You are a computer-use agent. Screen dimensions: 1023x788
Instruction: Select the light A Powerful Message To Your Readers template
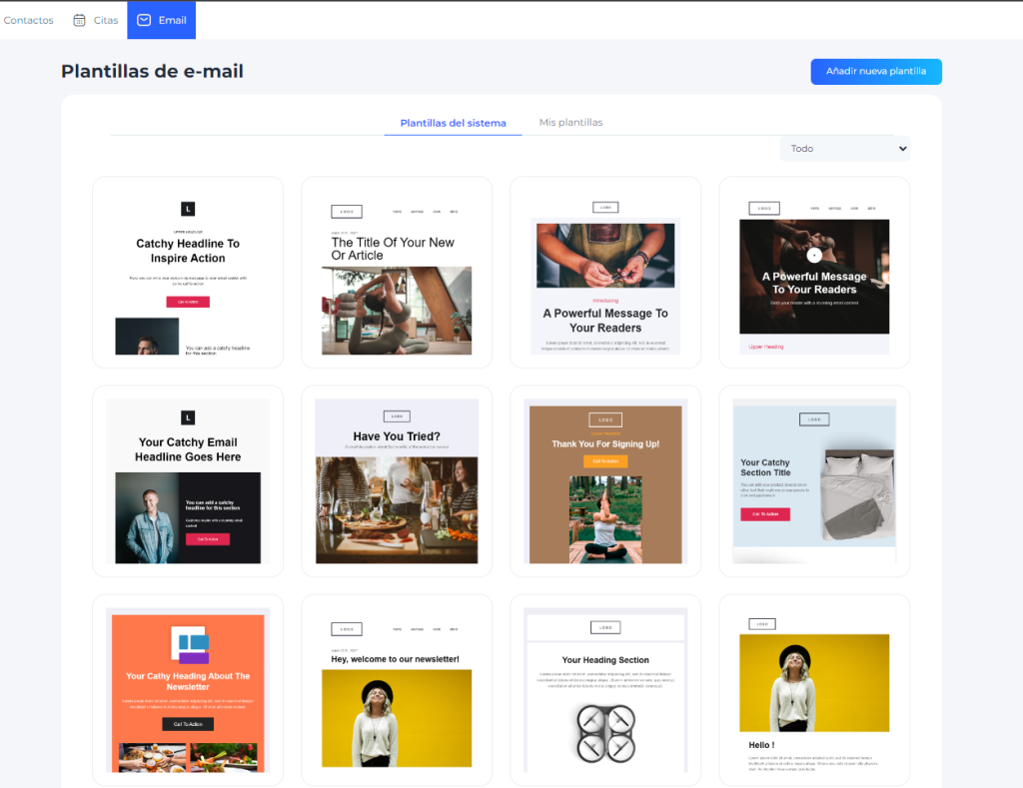[x=605, y=272]
